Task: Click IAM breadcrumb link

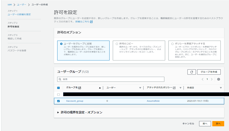Action: [x=9, y=5]
